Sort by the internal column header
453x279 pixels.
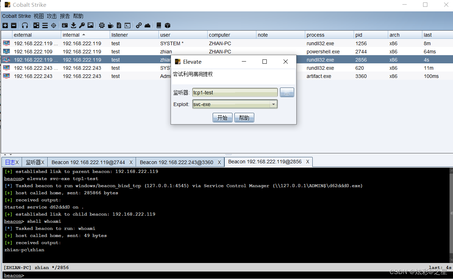click(x=85, y=35)
